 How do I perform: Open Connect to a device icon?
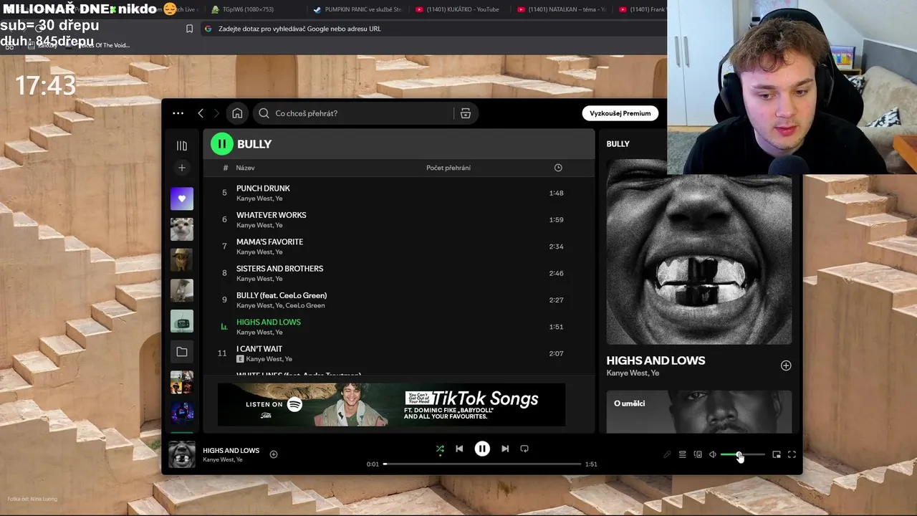pos(698,454)
